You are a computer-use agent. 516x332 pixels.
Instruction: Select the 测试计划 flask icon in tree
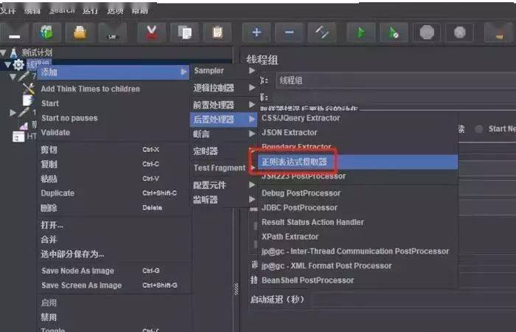pyautogui.click(x=13, y=52)
